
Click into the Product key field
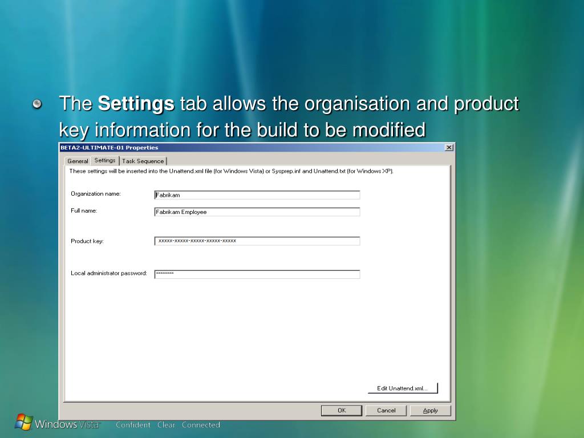pyautogui.click(x=257, y=241)
